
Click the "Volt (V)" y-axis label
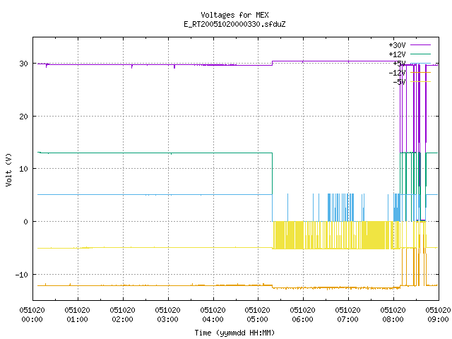(x=8, y=169)
